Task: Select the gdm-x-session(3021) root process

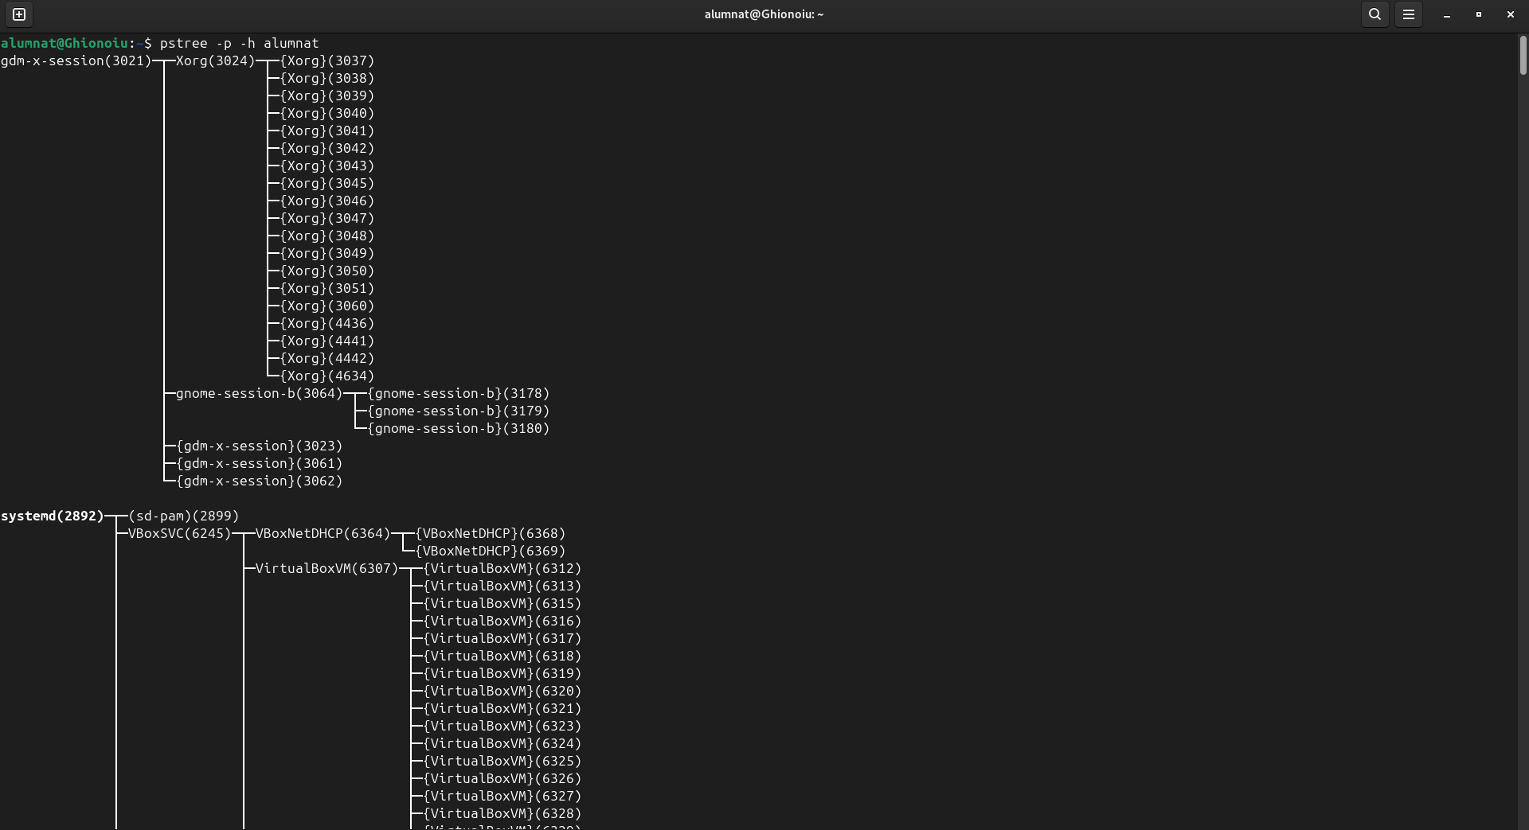Action: [x=76, y=60]
